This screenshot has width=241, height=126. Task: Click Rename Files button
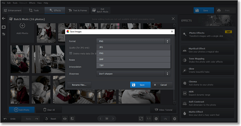(x=79, y=85)
